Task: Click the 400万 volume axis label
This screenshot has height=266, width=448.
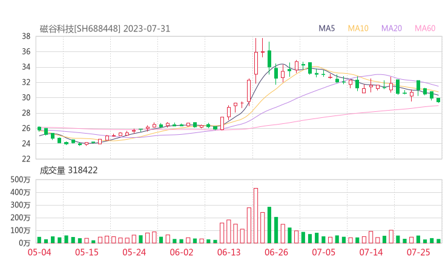Action: click(x=21, y=192)
